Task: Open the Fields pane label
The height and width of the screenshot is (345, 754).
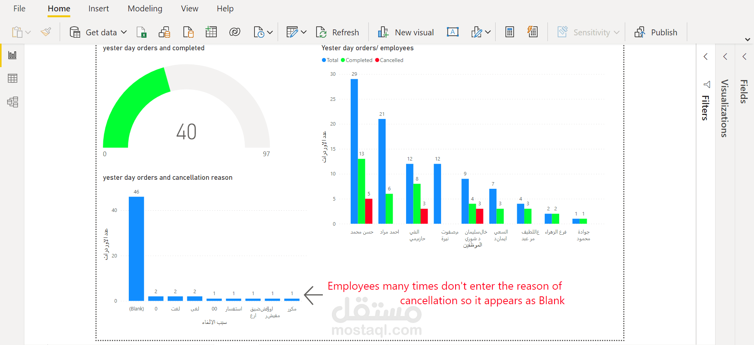Action: tap(744, 91)
